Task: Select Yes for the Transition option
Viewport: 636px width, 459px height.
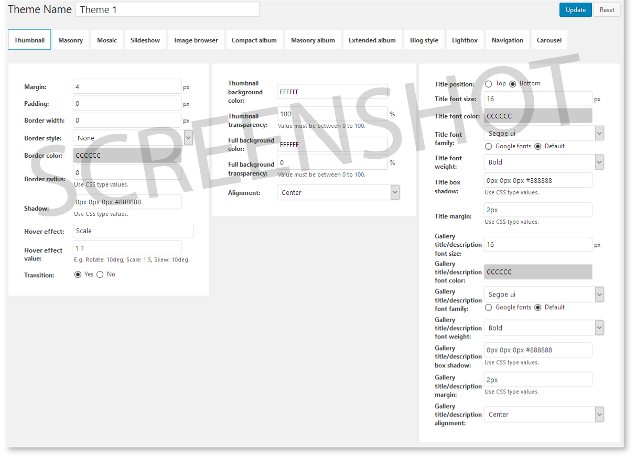Action: coord(78,275)
